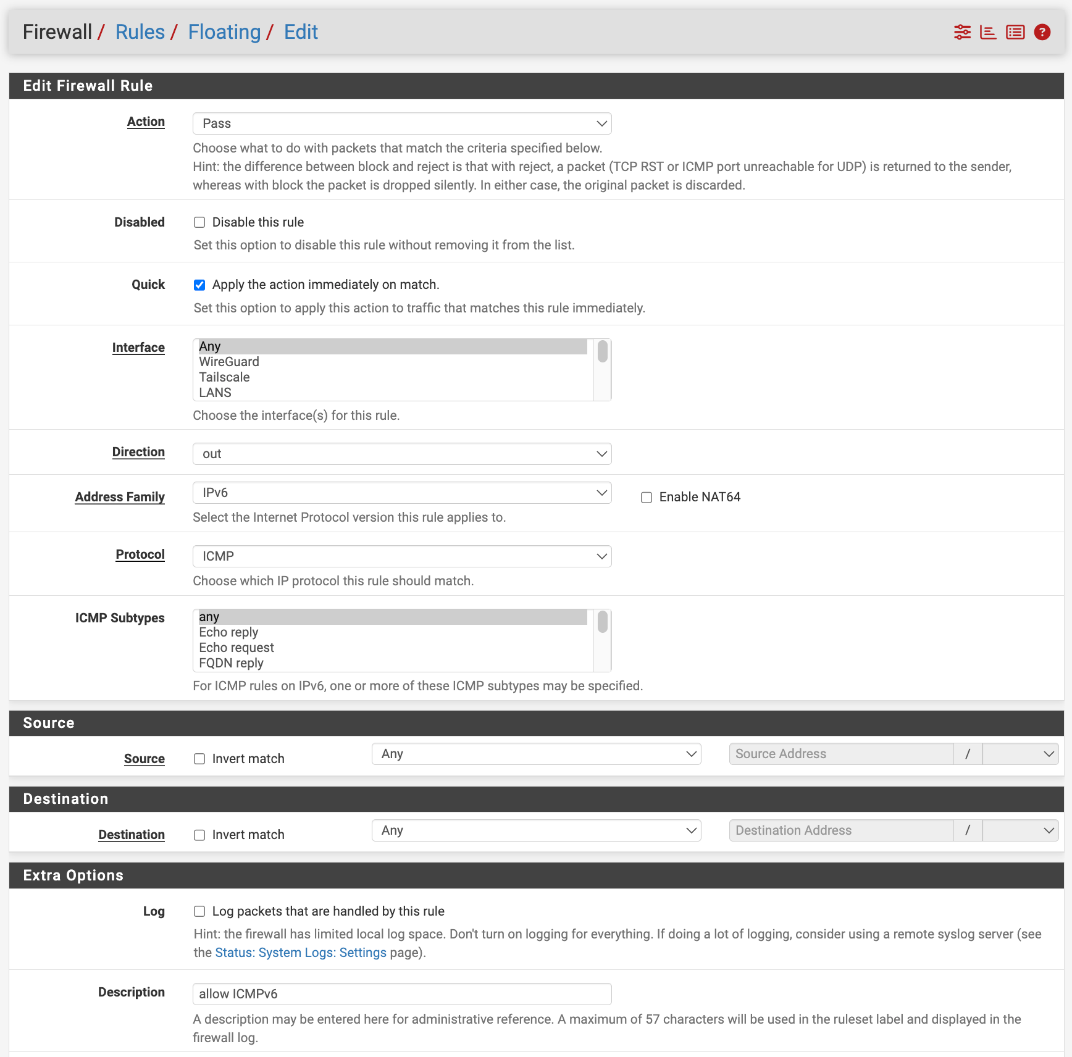Open the firewall log list icon
The height and width of the screenshot is (1057, 1072).
[1015, 32]
